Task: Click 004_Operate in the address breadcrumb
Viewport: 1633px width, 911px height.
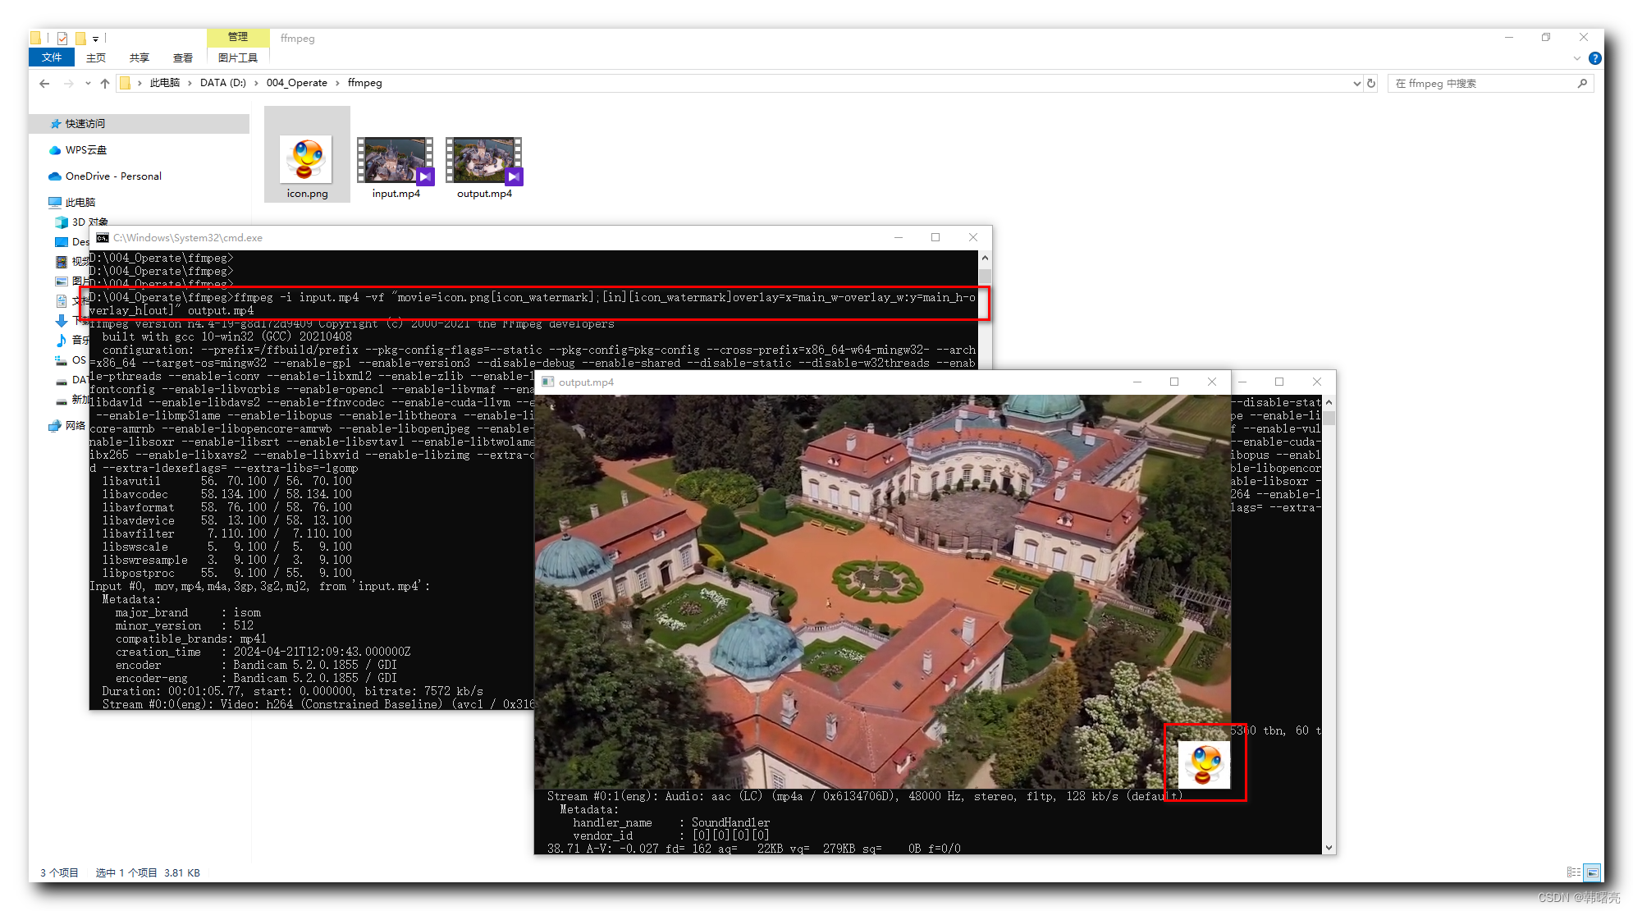Action: tap(297, 83)
